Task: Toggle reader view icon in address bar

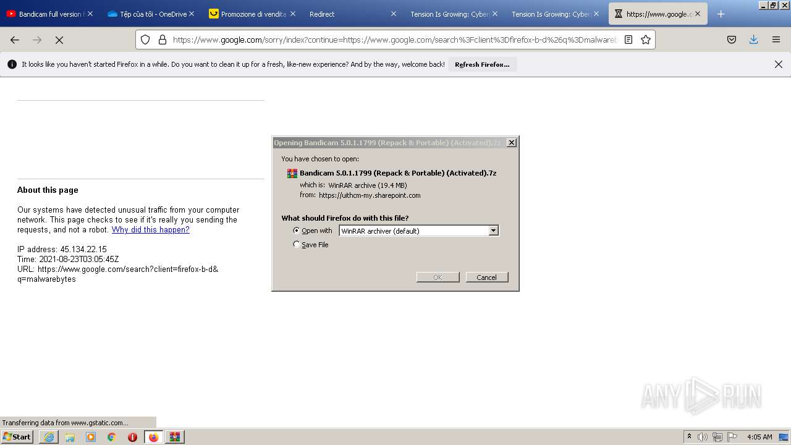Action: pyautogui.click(x=628, y=40)
